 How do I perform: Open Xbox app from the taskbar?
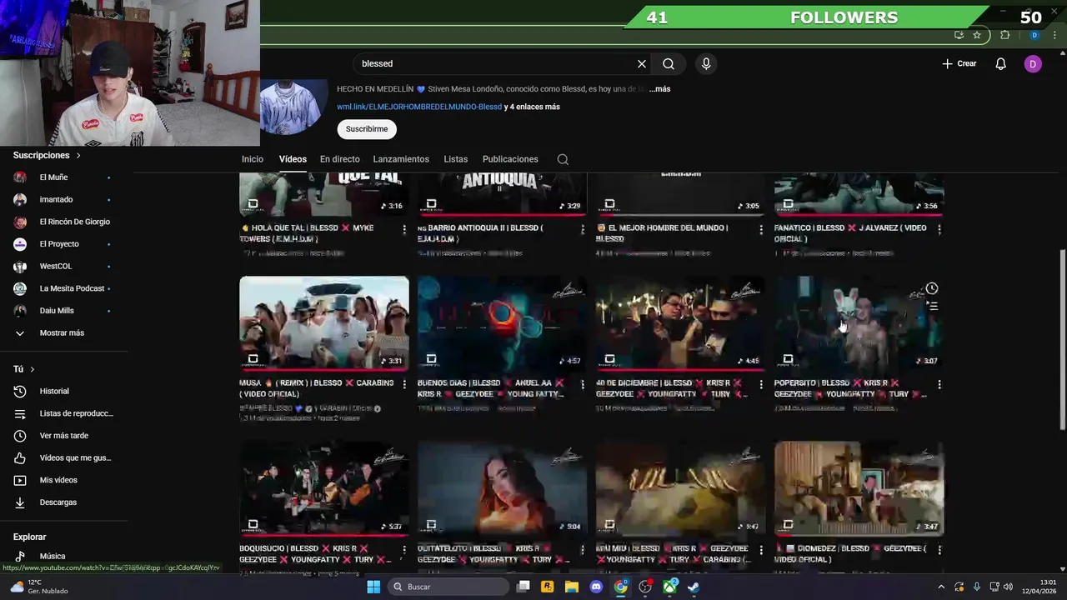pyautogui.click(x=669, y=587)
